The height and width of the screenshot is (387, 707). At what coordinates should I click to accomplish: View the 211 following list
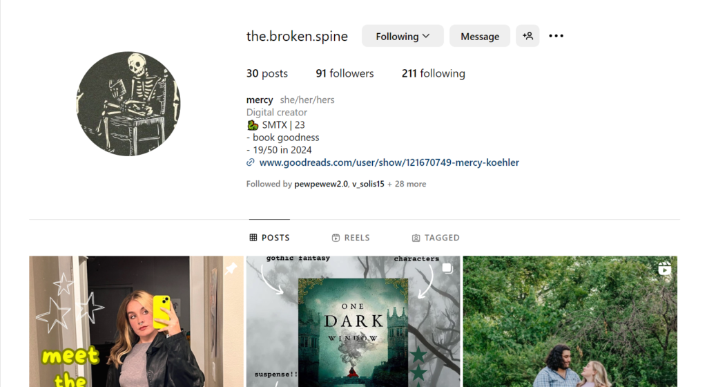434,73
